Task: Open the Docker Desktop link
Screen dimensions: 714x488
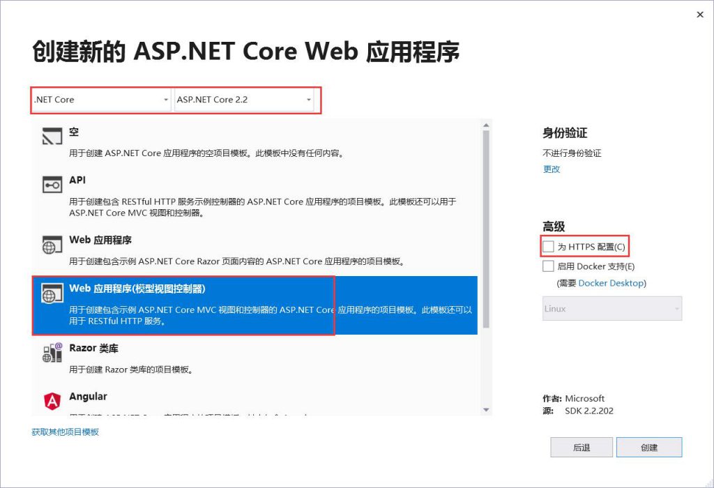Action: point(611,283)
